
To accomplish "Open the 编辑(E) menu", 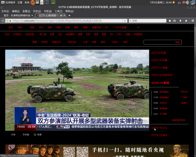I will [16, 11].
